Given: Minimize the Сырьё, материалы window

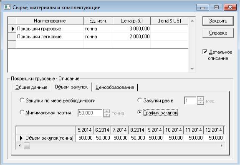Looking at the screenshot, I should (202, 7).
